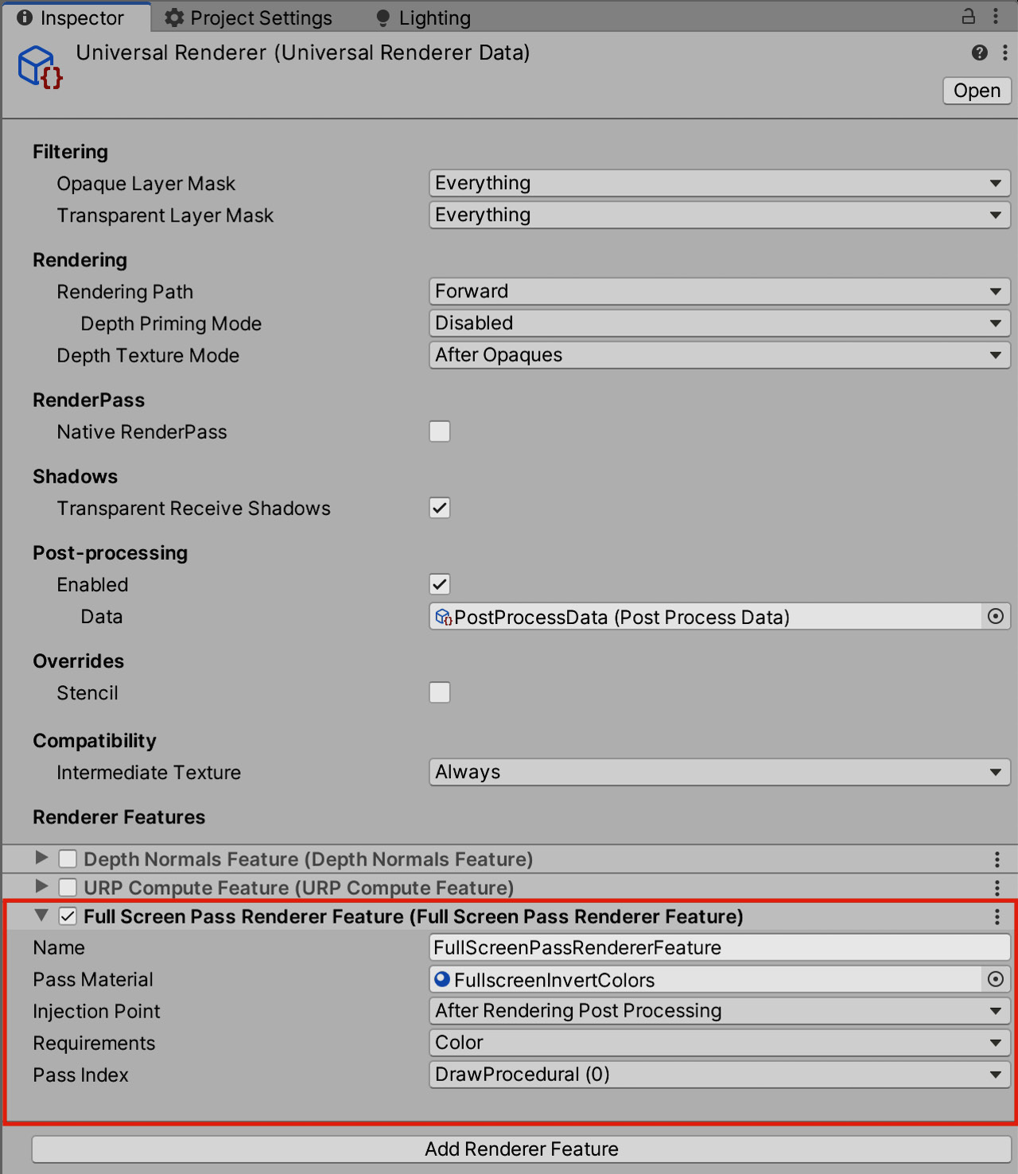This screenshot has height=1174, width=1018.
Task: Click the Name field FullScreenPassRendererFeature
Action: [x=720, y=947]
